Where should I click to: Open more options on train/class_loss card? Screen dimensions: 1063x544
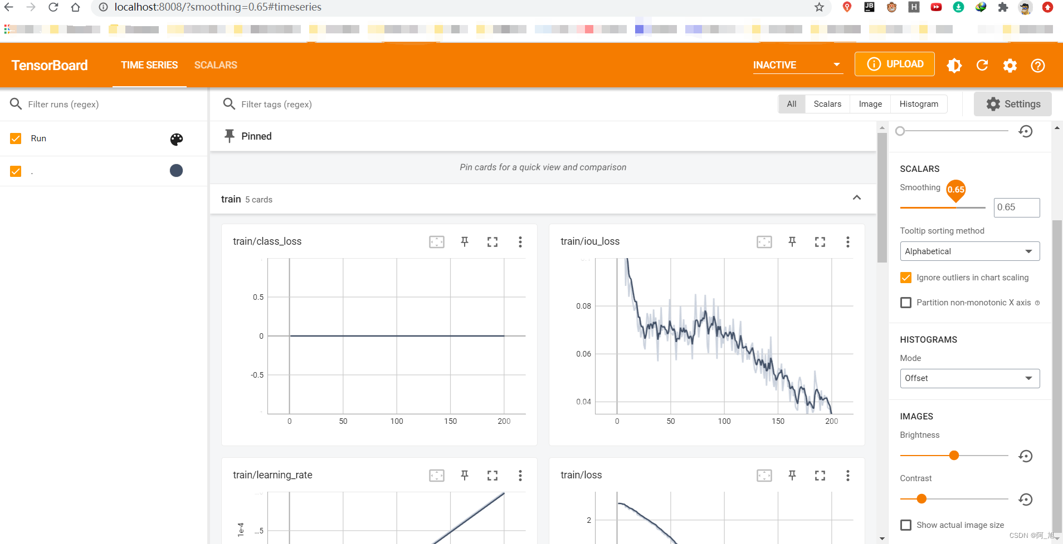point(520,242)
